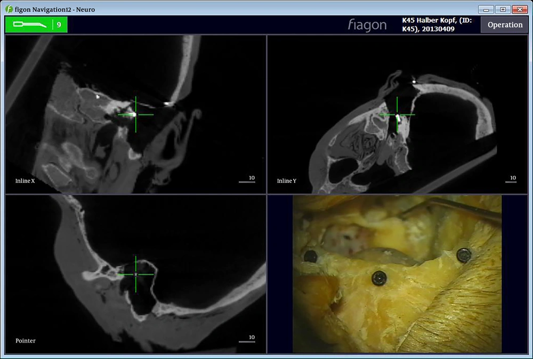The height and width of the screenshot is (359, 533).
Task: Click the 'Inline X' label
Action: [25, 181]
